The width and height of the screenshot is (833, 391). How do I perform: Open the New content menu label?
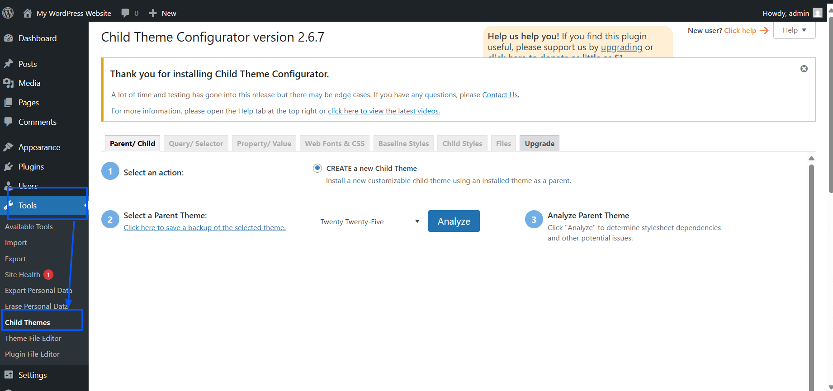[169, 13]
